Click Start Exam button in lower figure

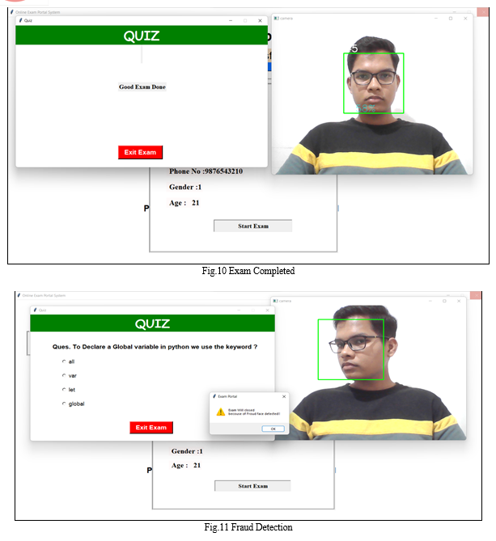coord(252,486)
